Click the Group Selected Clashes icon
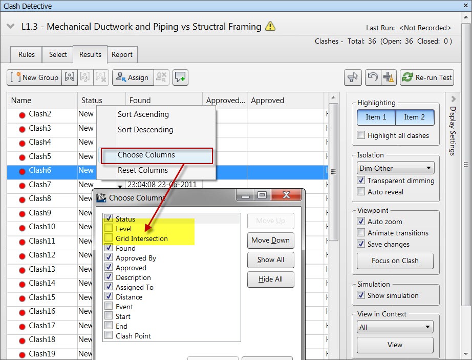472x360 pixels. [70, 77]
